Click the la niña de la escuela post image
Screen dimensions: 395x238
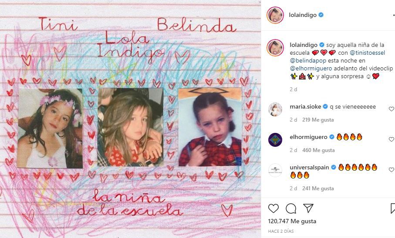tap(130, 119)
